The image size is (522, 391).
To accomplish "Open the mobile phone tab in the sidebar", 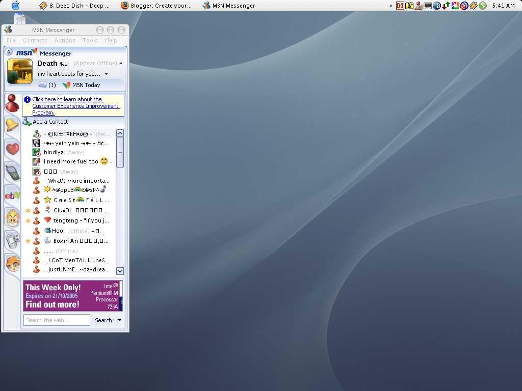I will 12,172.
